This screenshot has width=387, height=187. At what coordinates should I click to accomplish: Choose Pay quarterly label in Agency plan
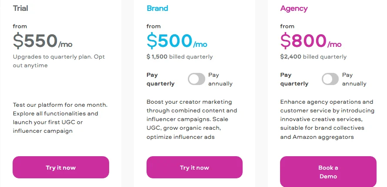[x=294, y=79]
